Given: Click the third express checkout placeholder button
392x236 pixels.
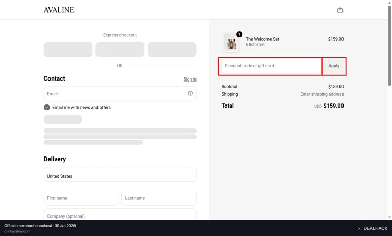Looking at the screenshot, I should [x=171, y=49].
